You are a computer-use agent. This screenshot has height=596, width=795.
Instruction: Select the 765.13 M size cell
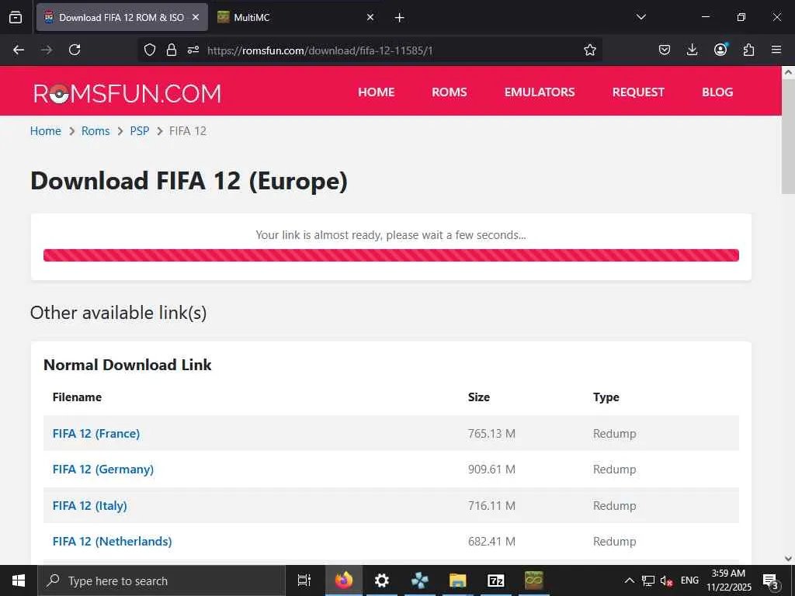pos(491,433)
